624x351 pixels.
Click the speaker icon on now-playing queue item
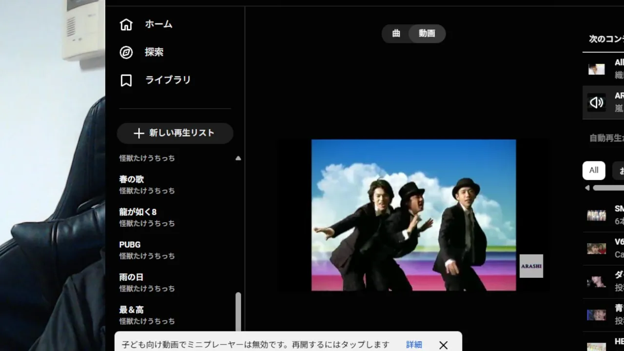click(596, 102)
